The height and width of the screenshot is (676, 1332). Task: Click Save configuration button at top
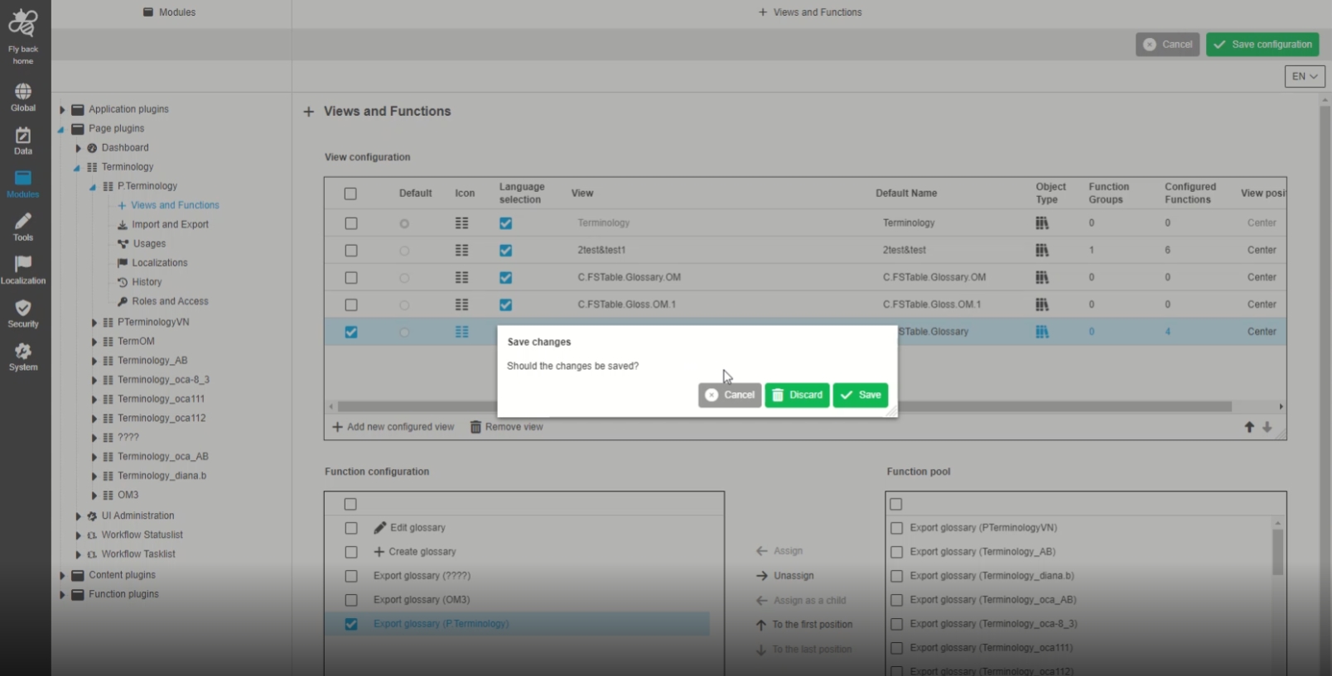(1262, 45)
